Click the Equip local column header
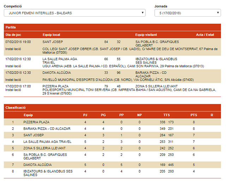Image resolution: width=226 pixels, height=184 pixels. pos(51,35)
